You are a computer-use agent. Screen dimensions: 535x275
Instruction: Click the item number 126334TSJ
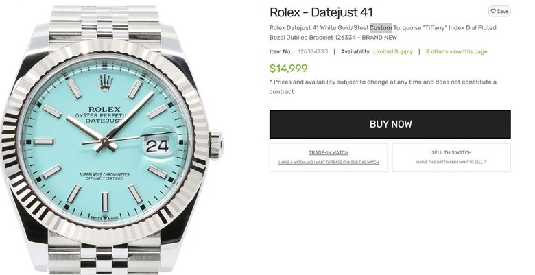pyautogui.click(x=313, y=52)
